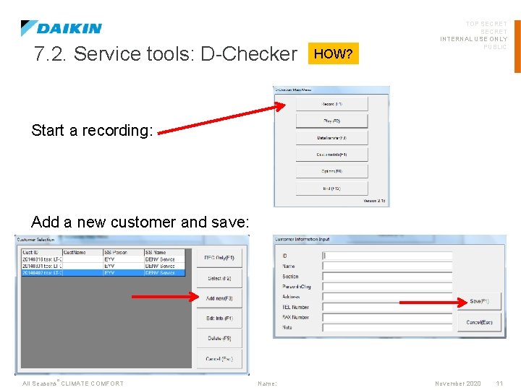Focus the Section input field
Screen dimensions: 521x390
[387, 276]
